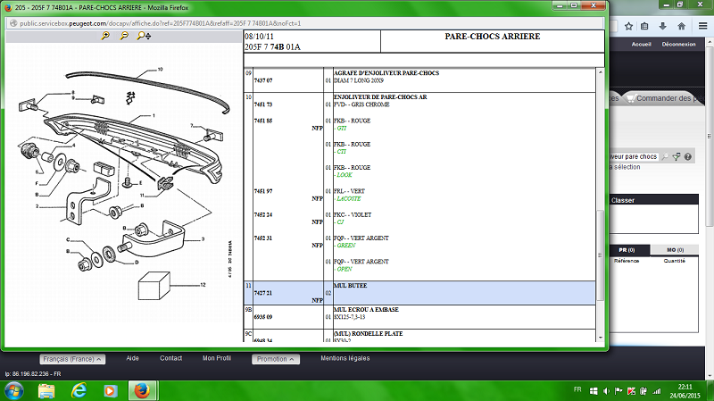The height and width of the screenshot is (401, 714).
Task: Click the page info icon in popup URL bar
Action: [13, 23]
